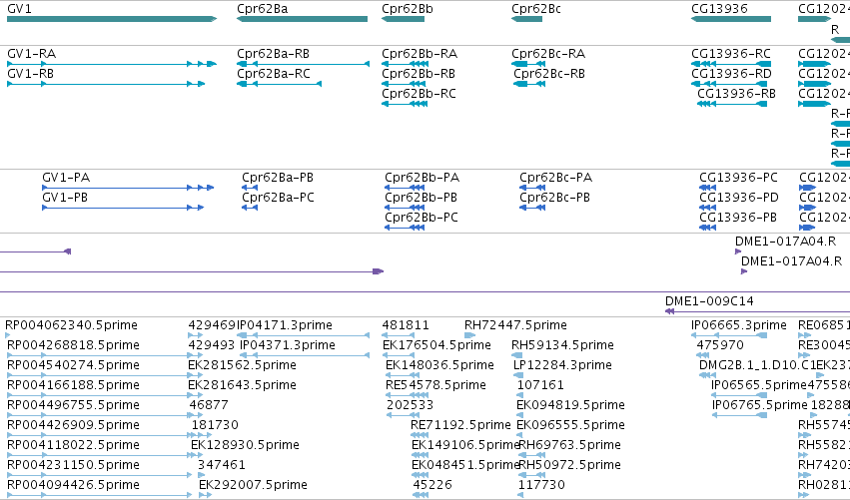Select EST EK176504.5prime
850x500 pixels.
pos(436,345)
